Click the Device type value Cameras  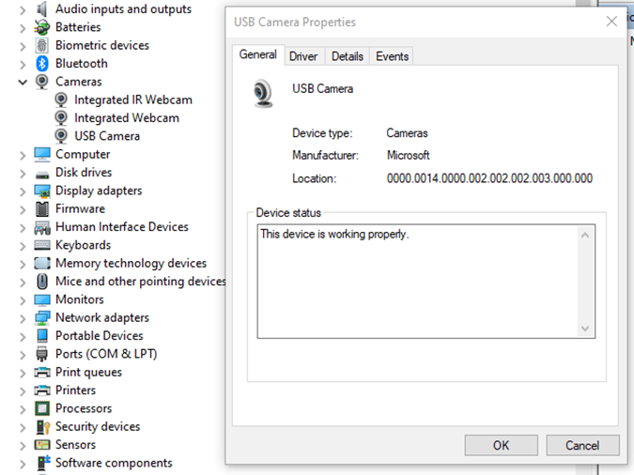(x=407, y=133)
